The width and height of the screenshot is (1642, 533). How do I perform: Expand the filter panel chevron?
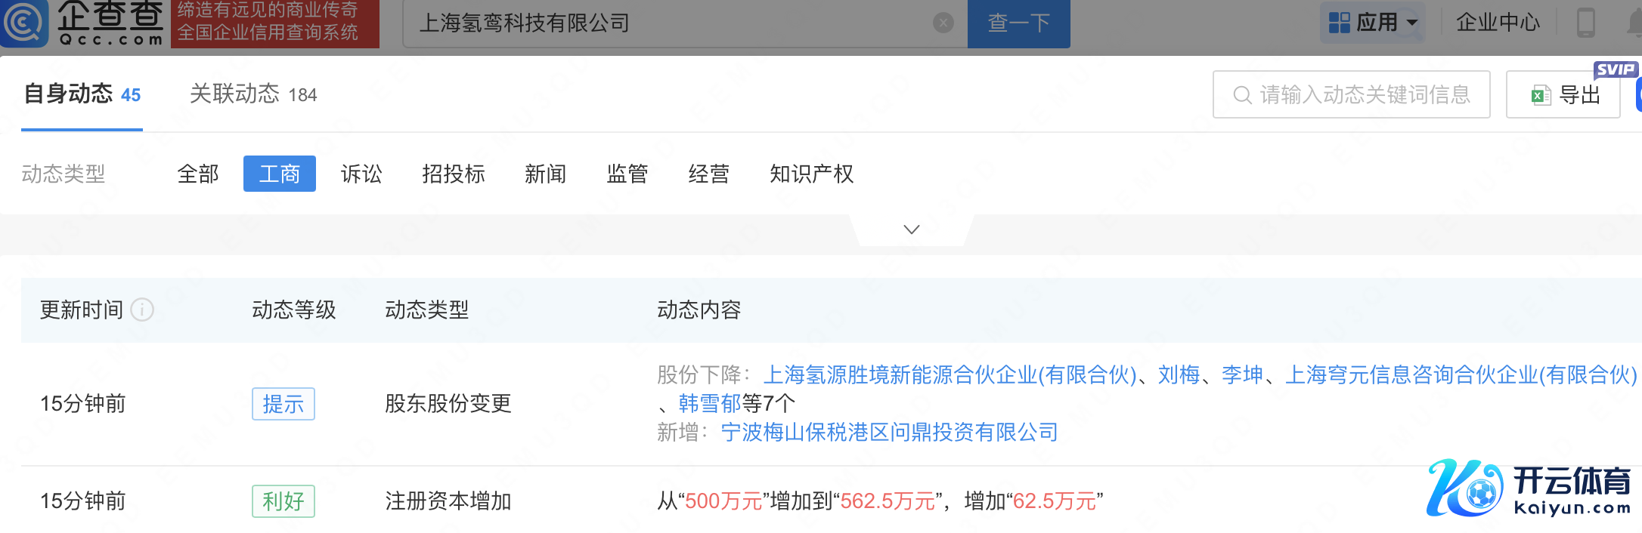[x=912, y=230]
